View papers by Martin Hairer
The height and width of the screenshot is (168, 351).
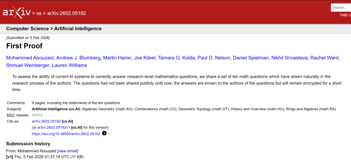pos(117,58)
